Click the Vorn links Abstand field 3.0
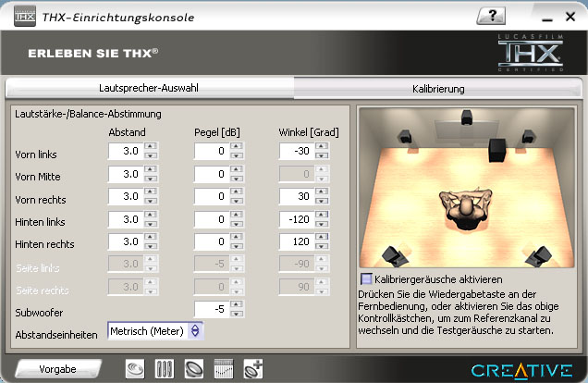 click(126, 151)
